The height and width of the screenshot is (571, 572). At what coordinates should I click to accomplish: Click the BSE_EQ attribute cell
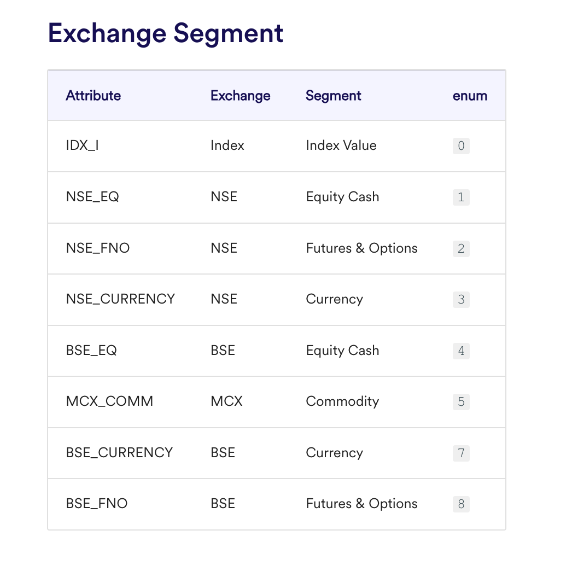tap(91, 351)
